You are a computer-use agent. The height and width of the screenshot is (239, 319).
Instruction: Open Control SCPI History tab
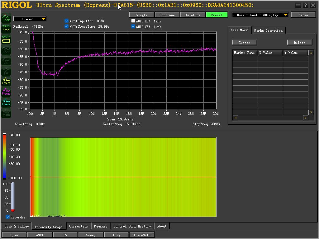pos(132,226)
